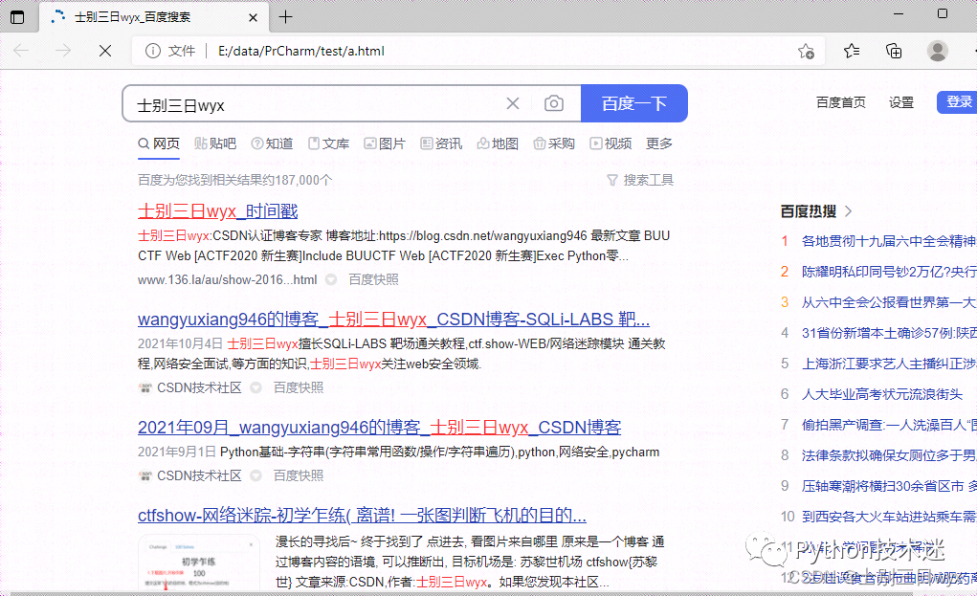Open the 初学乍练 result thumbnail image
This screenshot has width=977, height=596.
199,563
